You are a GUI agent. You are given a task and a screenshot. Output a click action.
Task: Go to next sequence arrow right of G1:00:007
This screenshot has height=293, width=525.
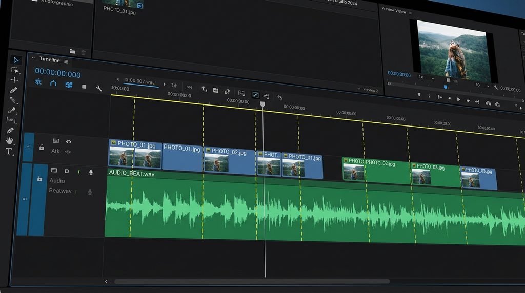[165, 85]
